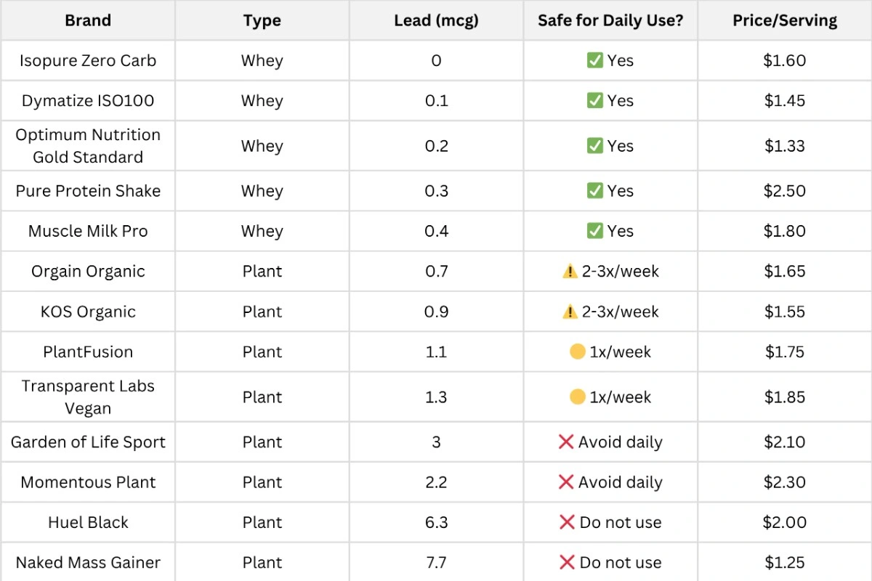This screenshot has height=581, width=872.
Task: Click the Lead (mcg) column header
Action: pos(436,20)
